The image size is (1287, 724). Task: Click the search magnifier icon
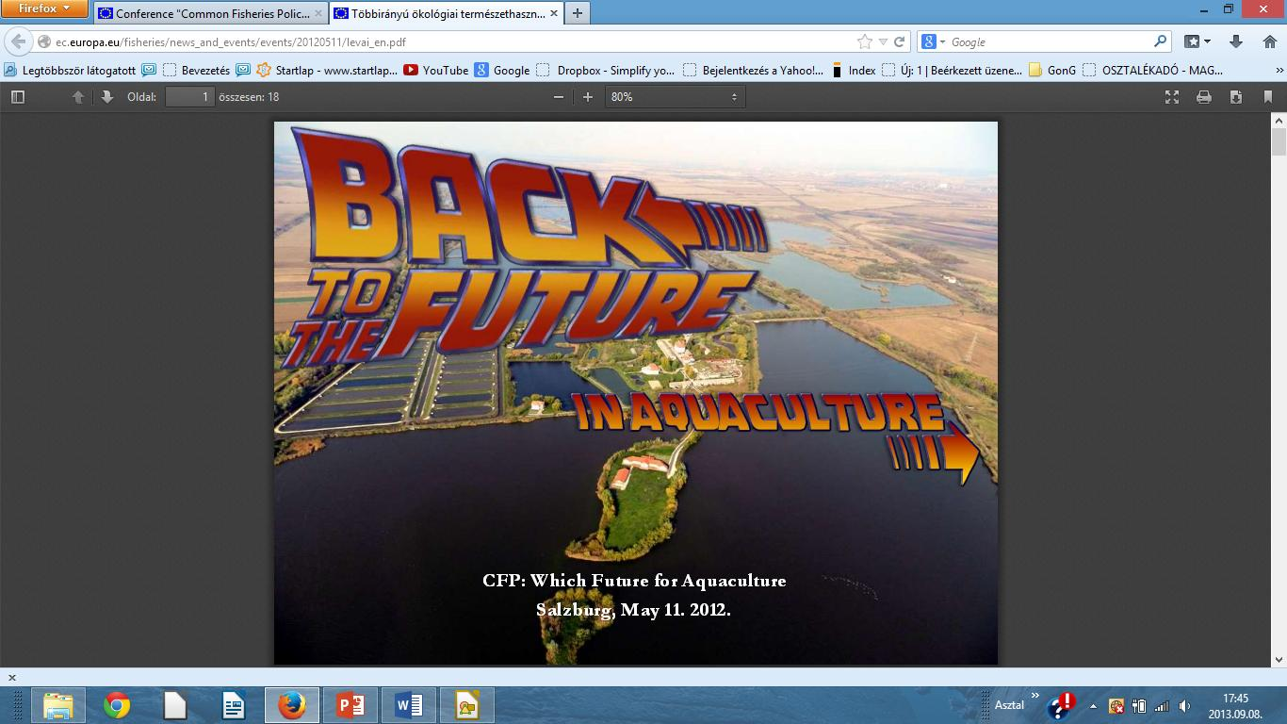(1161, 42)
